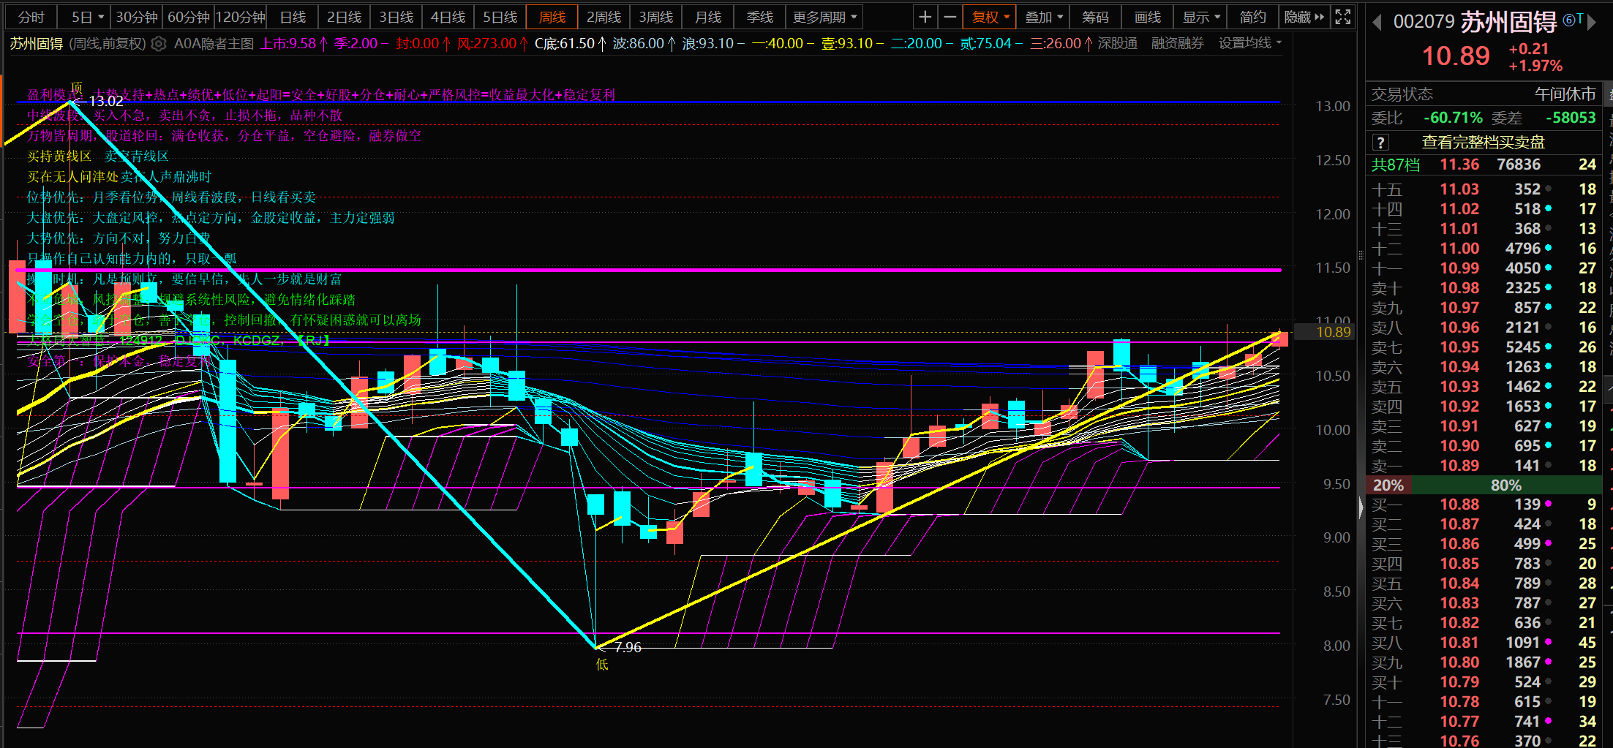Open 复权 adjustment dropdown
1613x748 pixels.
click(x=990, y=17)
